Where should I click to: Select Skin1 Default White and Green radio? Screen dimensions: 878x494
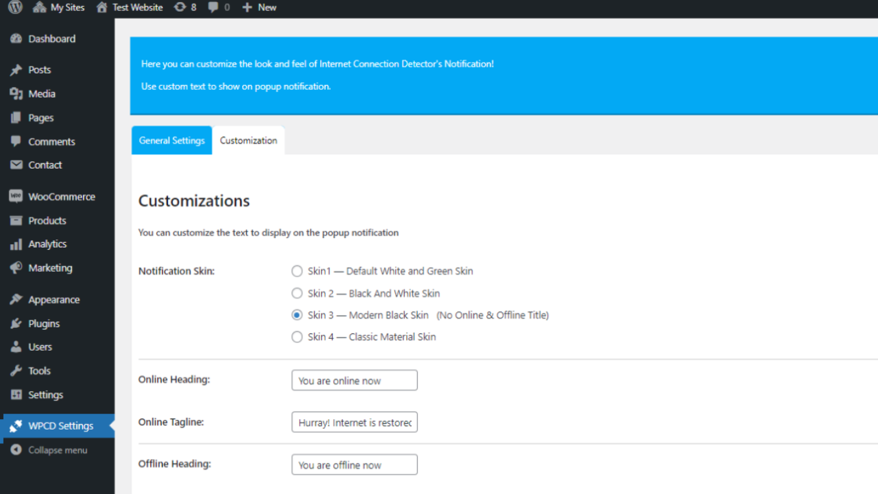pyautogui.click(x=297, y=272)
